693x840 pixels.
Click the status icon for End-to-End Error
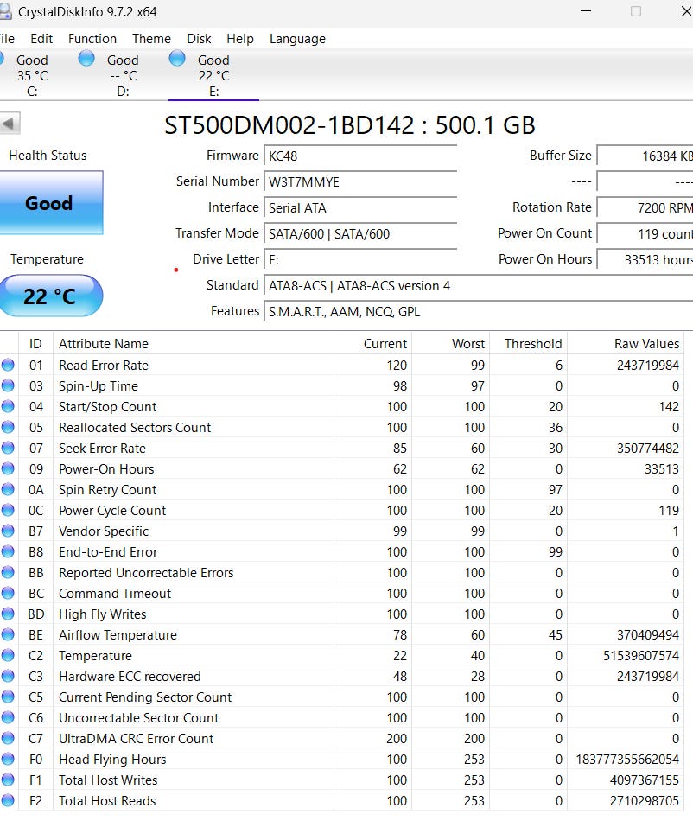pos(8,551)
